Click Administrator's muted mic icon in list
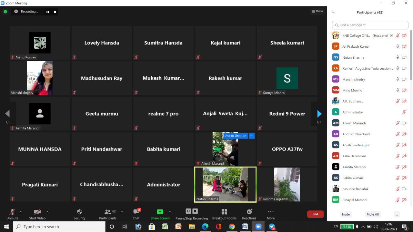Viewport: 413px width, 232px height. pyautogui.click(x=404, y=112)
